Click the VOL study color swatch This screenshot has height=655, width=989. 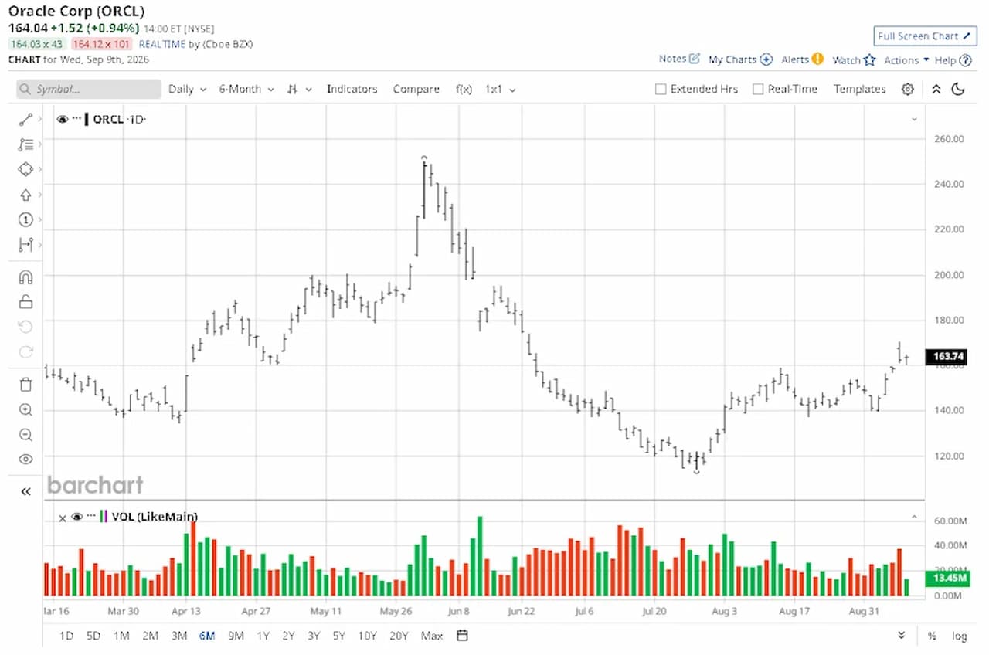click(104, 517)
